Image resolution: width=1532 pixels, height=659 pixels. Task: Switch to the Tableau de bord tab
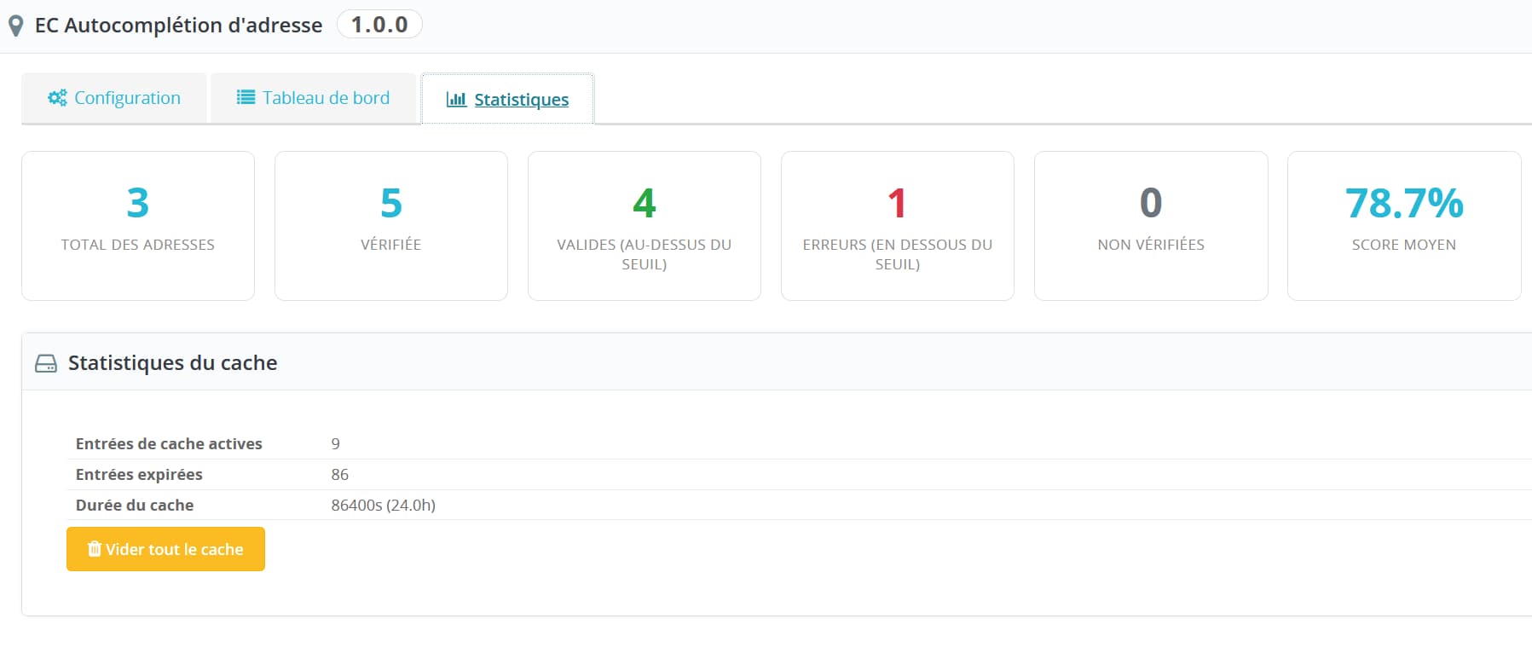coord(313,98)
